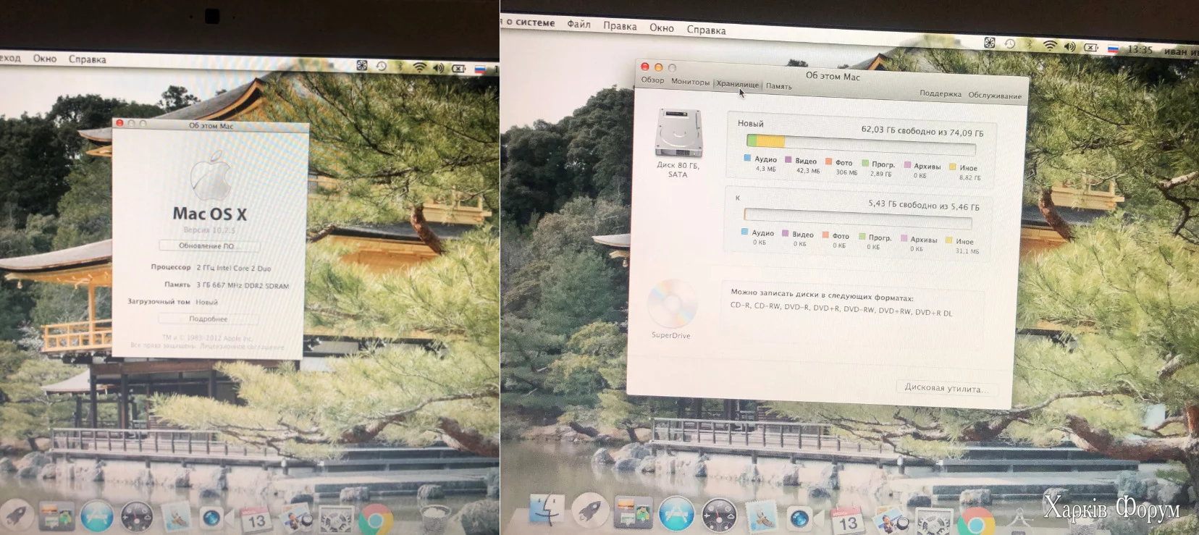This screenshot has height=535, width=1199.
Task: Click '3 ГБ 667 MHz DDR2 SDRAM' memory text
Action: click(x=243, y=285)
